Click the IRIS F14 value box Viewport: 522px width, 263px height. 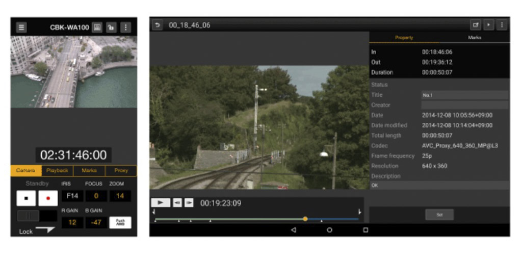[x=72, y=196]
